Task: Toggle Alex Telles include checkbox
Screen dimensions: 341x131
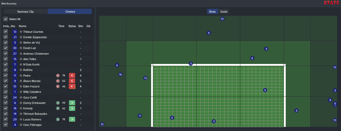Action: [x=5, y=59]
